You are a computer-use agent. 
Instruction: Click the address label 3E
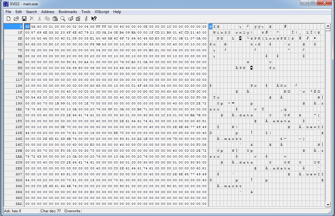[x=20, y=39]
